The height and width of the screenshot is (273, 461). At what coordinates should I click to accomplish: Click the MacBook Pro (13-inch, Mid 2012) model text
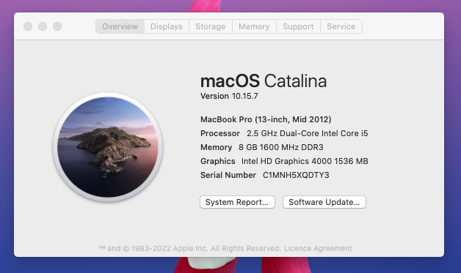266,119
